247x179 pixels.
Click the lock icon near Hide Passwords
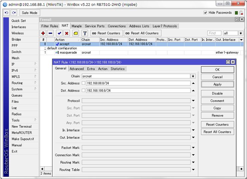coord(241,13)
